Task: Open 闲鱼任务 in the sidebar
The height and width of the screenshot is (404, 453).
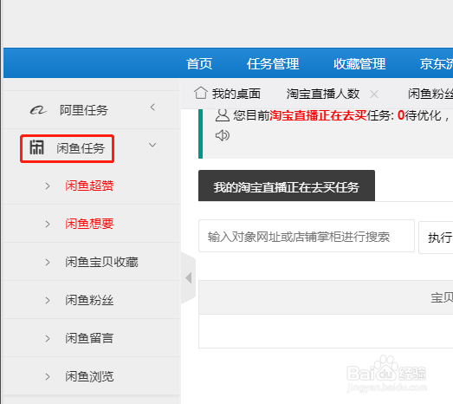Action: [81, 148]
